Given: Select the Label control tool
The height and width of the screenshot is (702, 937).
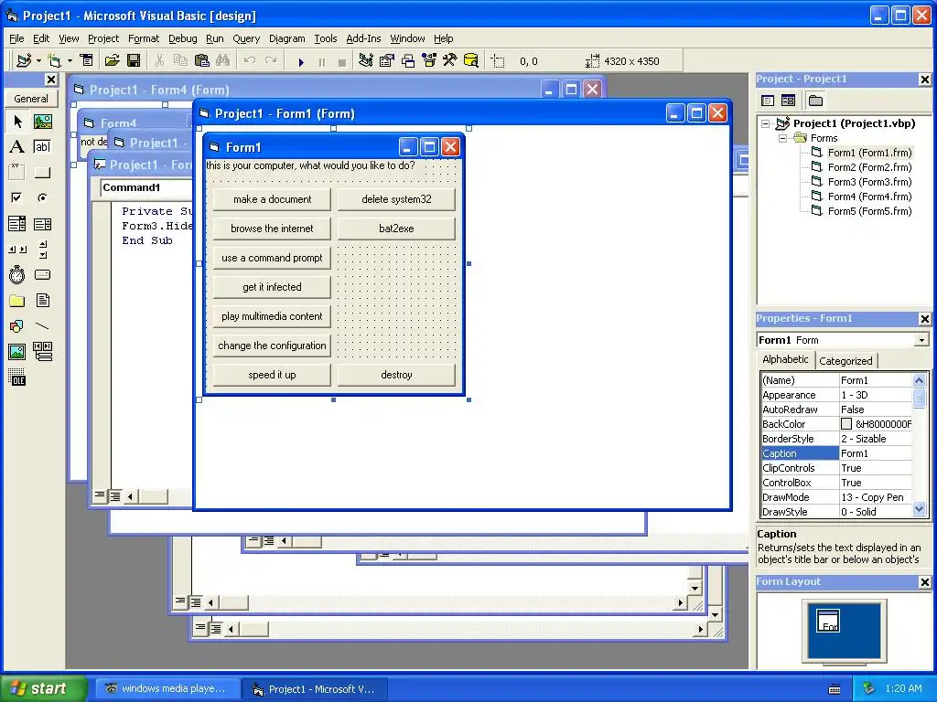Looking at the screenshot, I should (17, 147).
